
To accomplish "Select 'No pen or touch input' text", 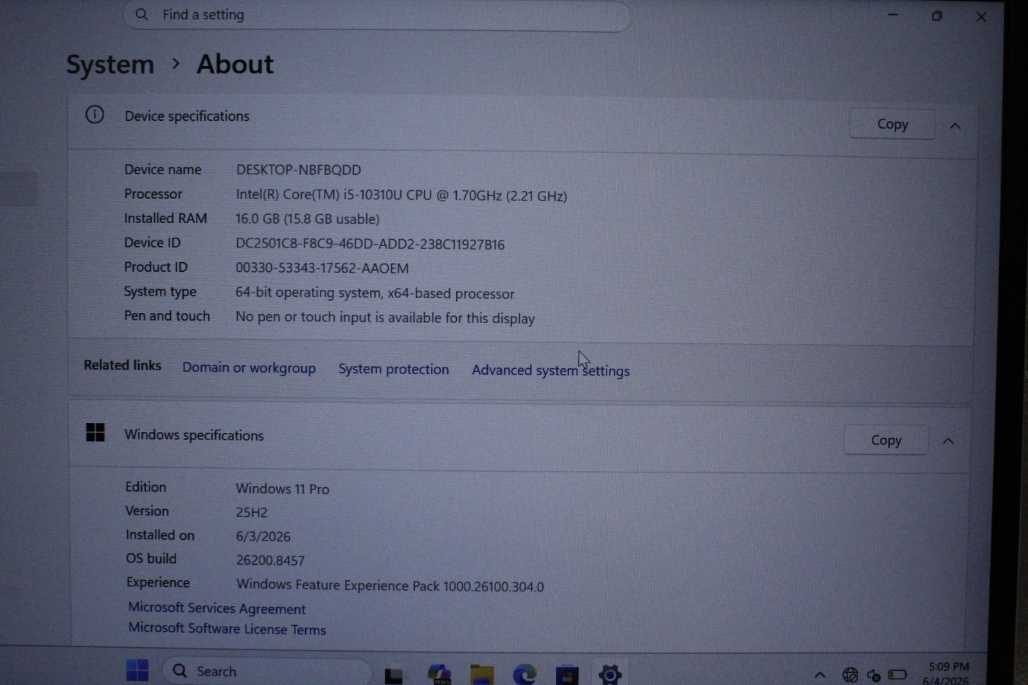I will click(x=385, y=317).
